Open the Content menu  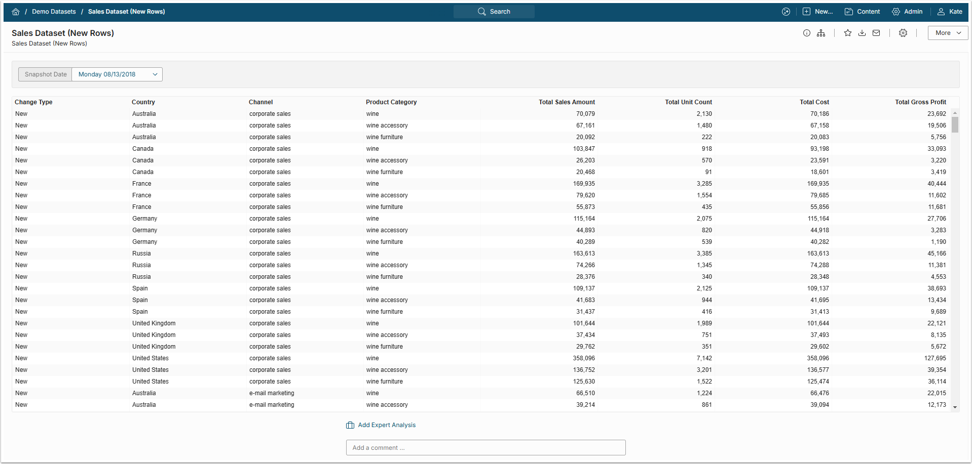tap(862, 12)
